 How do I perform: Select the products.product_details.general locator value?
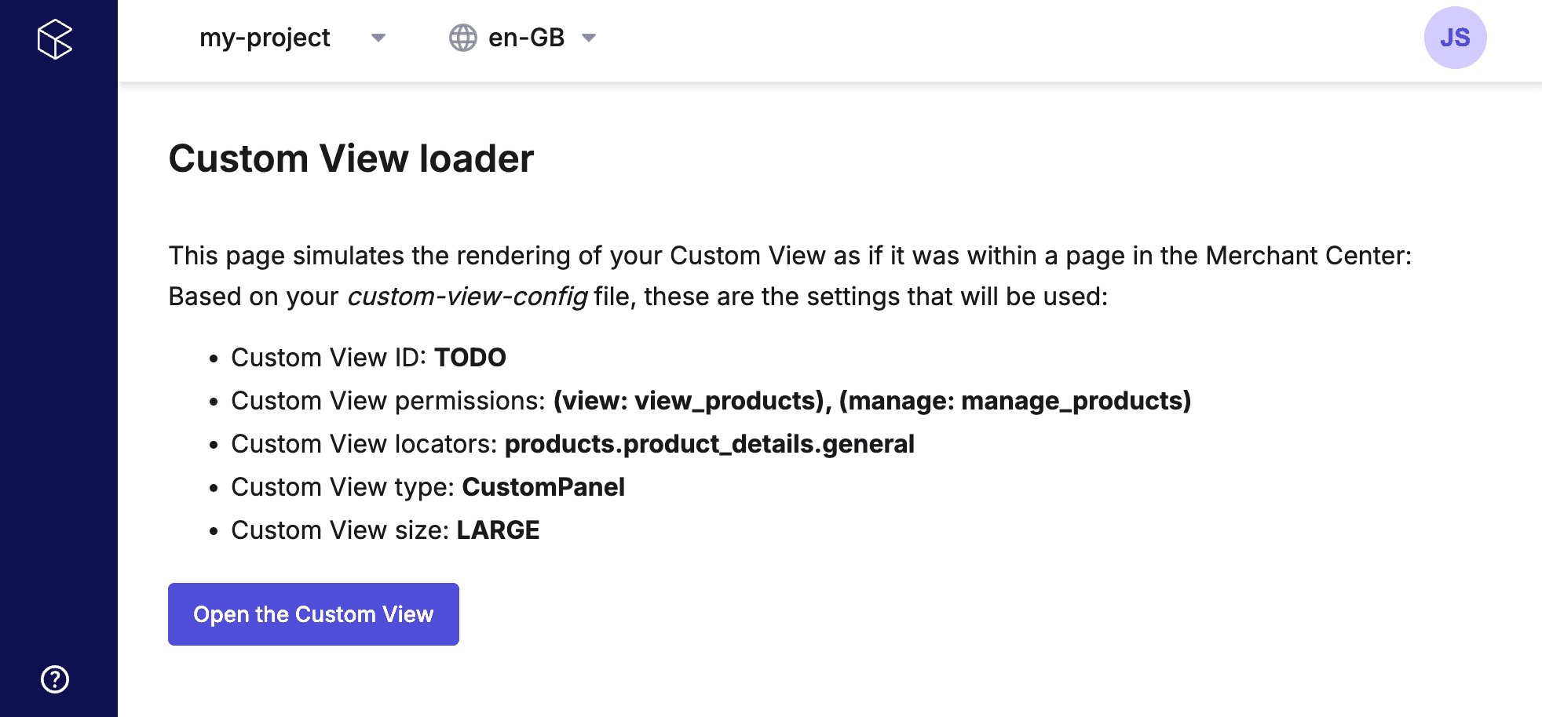point(710,444)
